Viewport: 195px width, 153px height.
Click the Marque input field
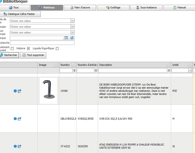click(37, 38)
